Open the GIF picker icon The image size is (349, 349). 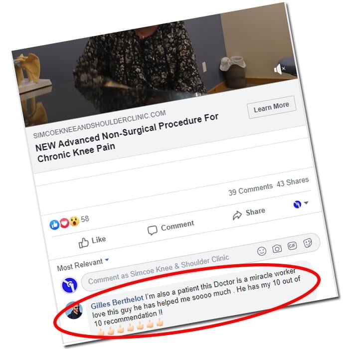click(292, 246)
